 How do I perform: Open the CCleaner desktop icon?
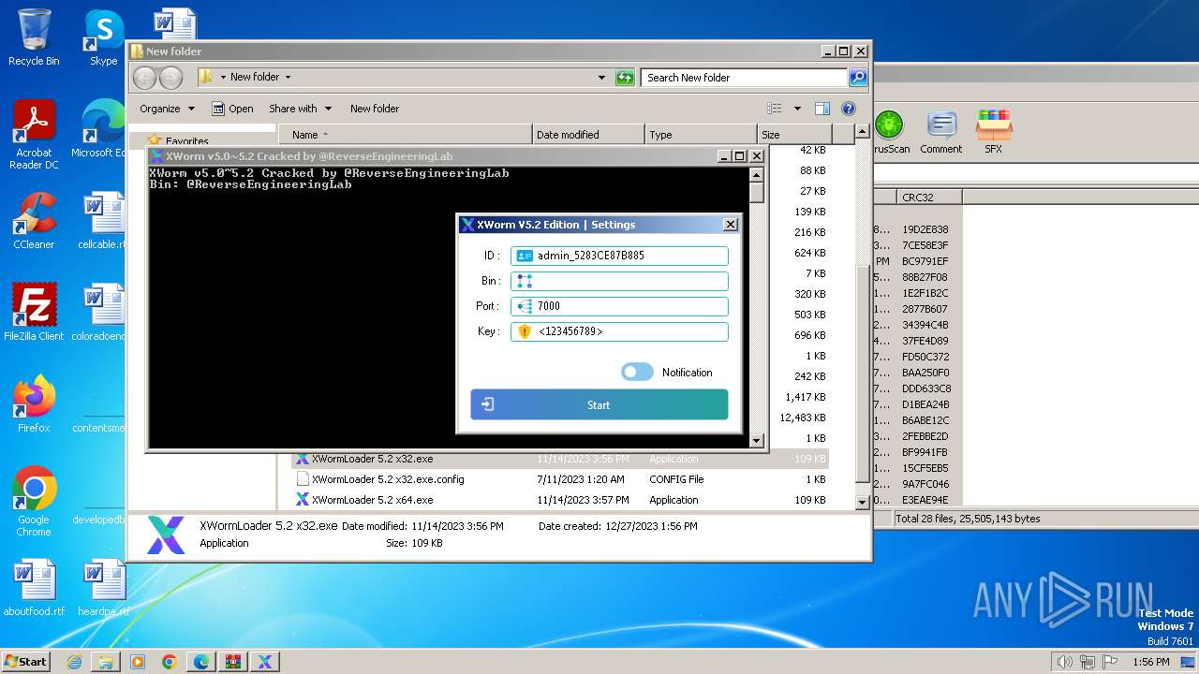(x=34, y=221)
